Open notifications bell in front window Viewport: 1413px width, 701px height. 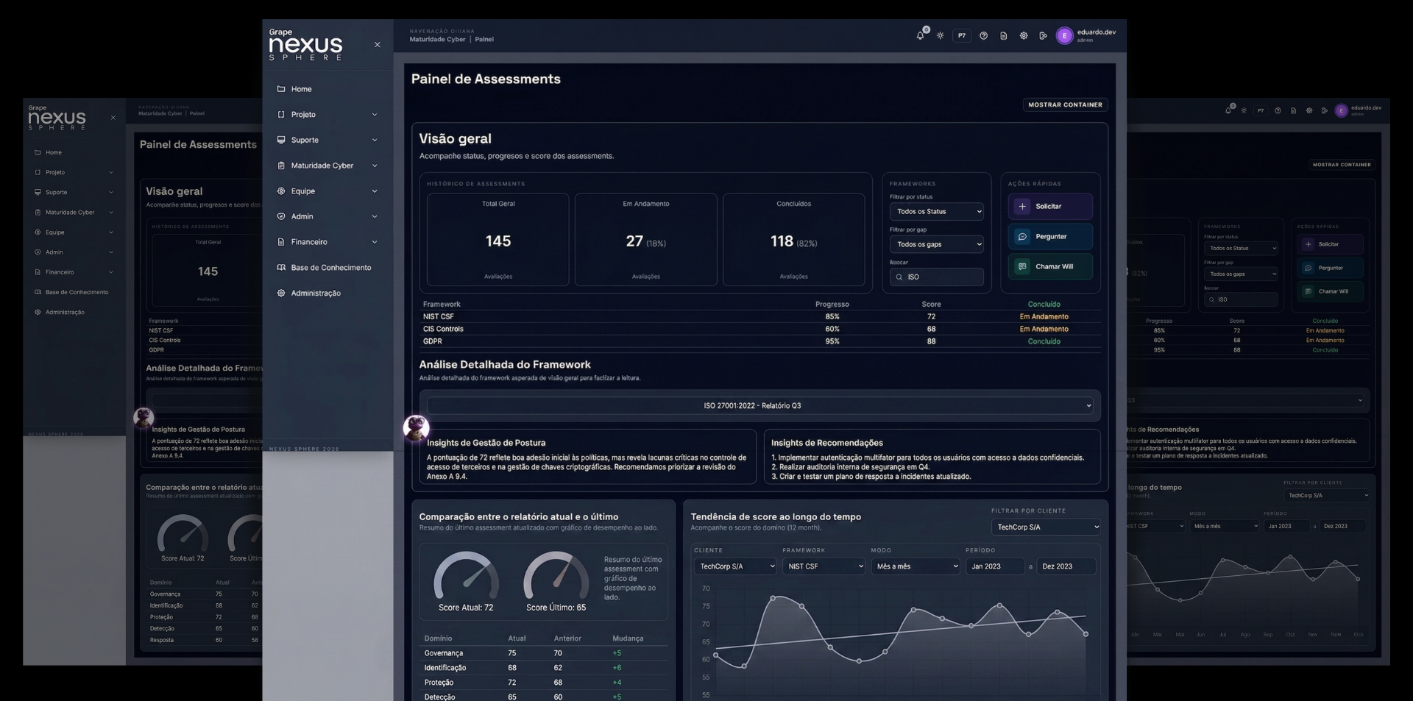point(920,35)
